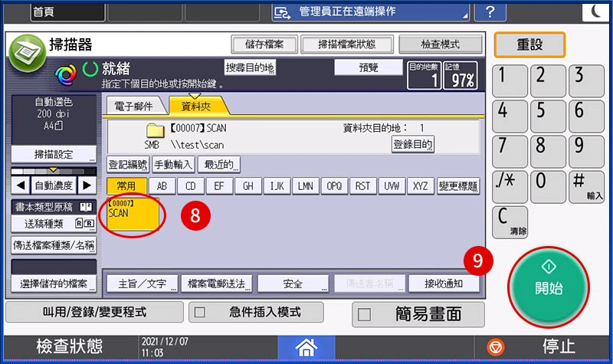
Task: Tap register destination button
Action: 412,144
